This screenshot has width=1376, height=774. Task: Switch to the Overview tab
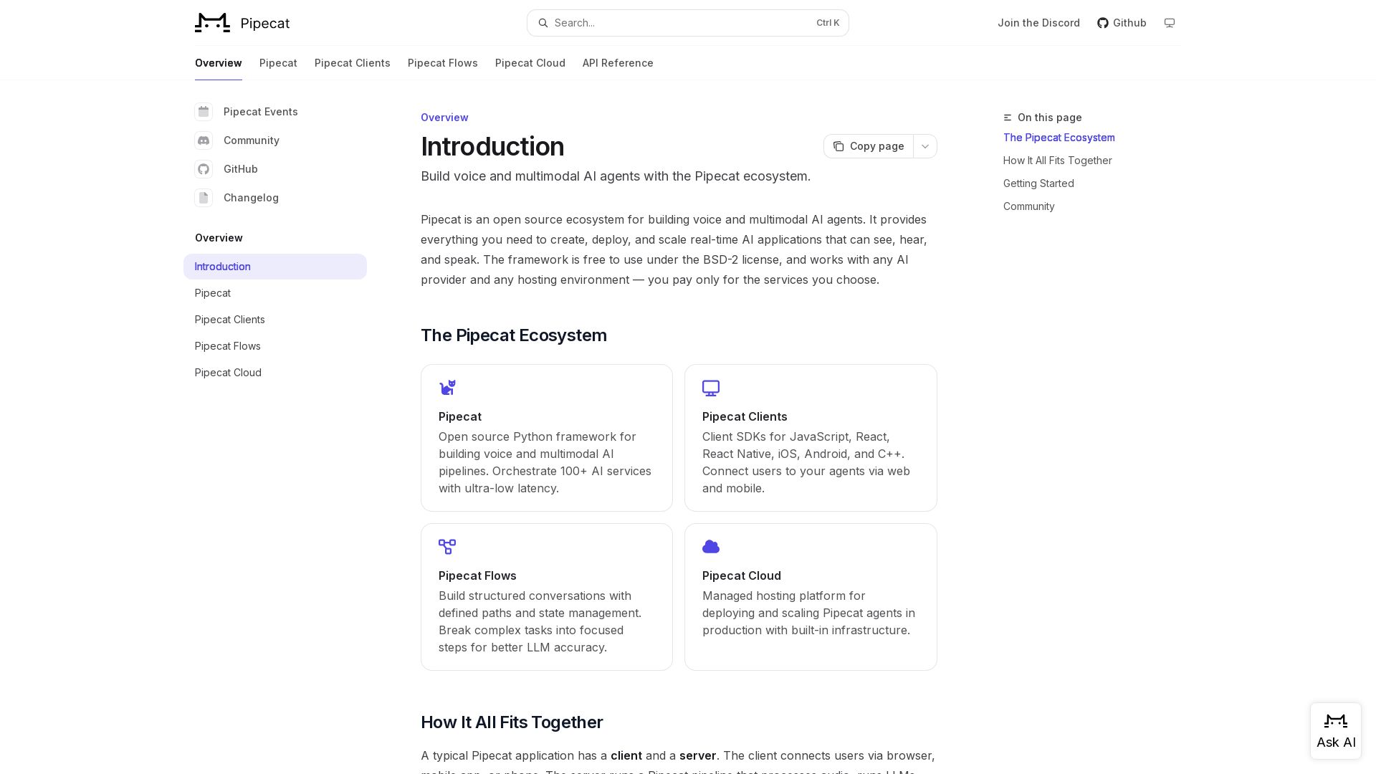[219, 63]
